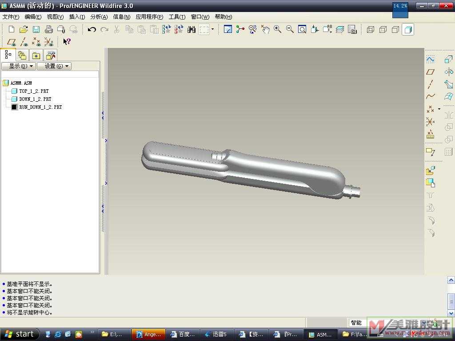Image resolution: width=455 pixels, height=341 pixels.
Task: Select RUN_DOWN_1_2.PRT in model tree
Action: click(x=40, y=107)
